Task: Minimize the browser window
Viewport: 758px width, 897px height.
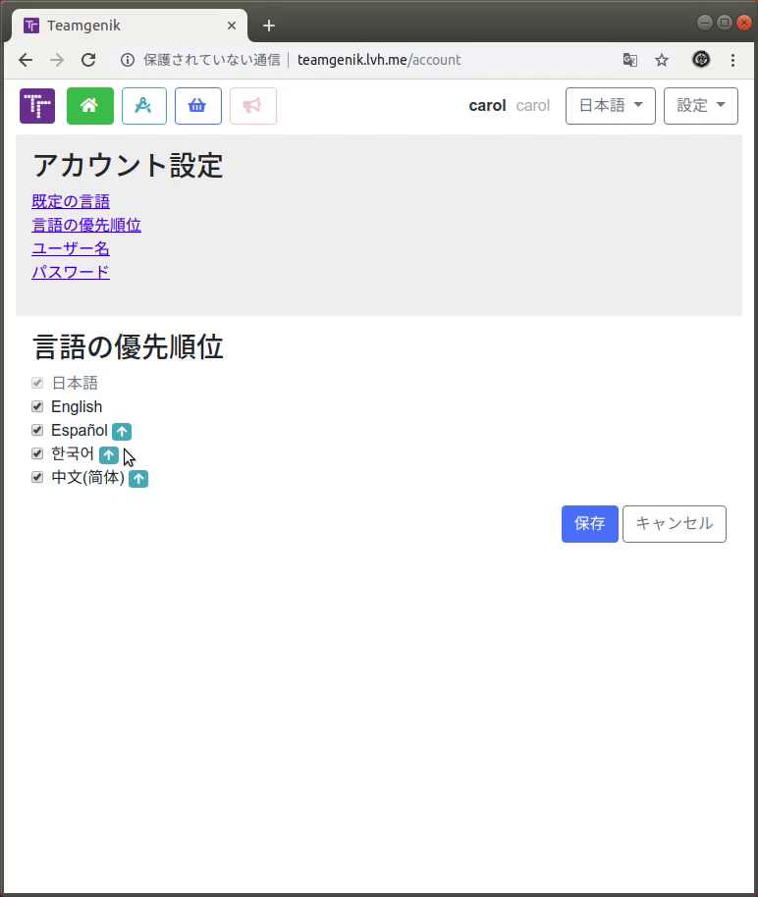Action: [x=705, y=23]
